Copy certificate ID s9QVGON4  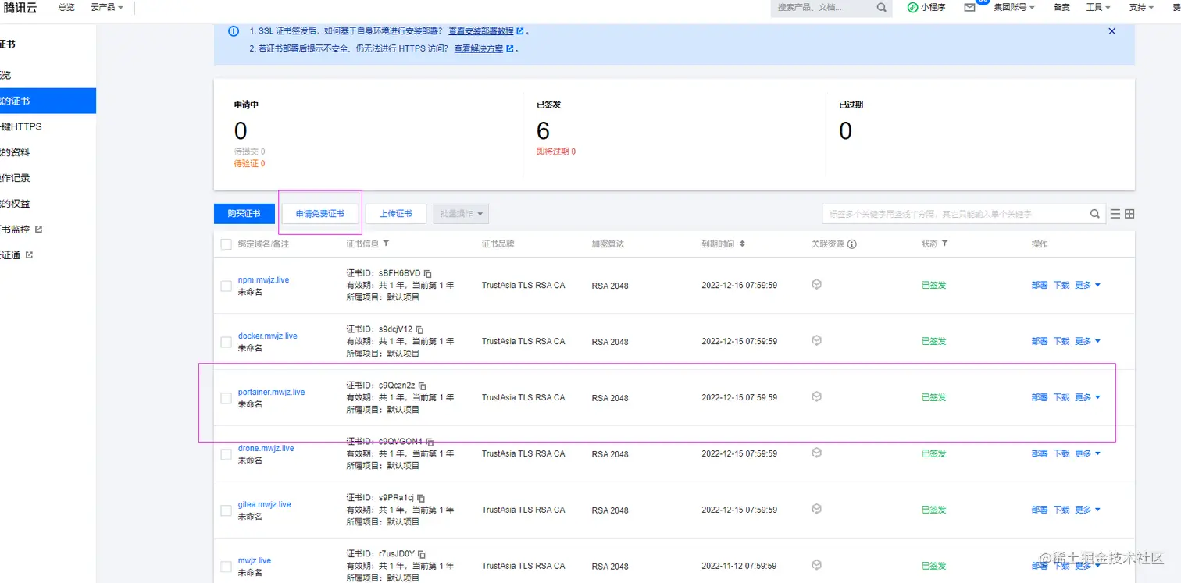point(430,442)
